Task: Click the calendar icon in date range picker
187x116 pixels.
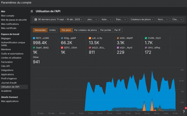Action: [36, 20]
